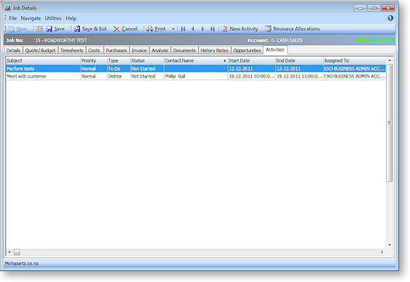Switch to the Purchases tab

[x=116, y=51]
